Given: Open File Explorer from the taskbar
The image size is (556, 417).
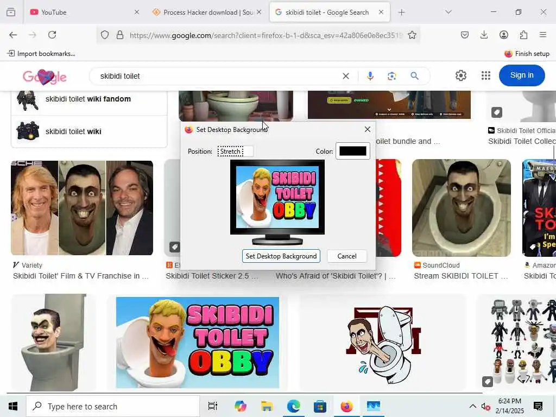Looking at the screenshot, I should [267, 406].
